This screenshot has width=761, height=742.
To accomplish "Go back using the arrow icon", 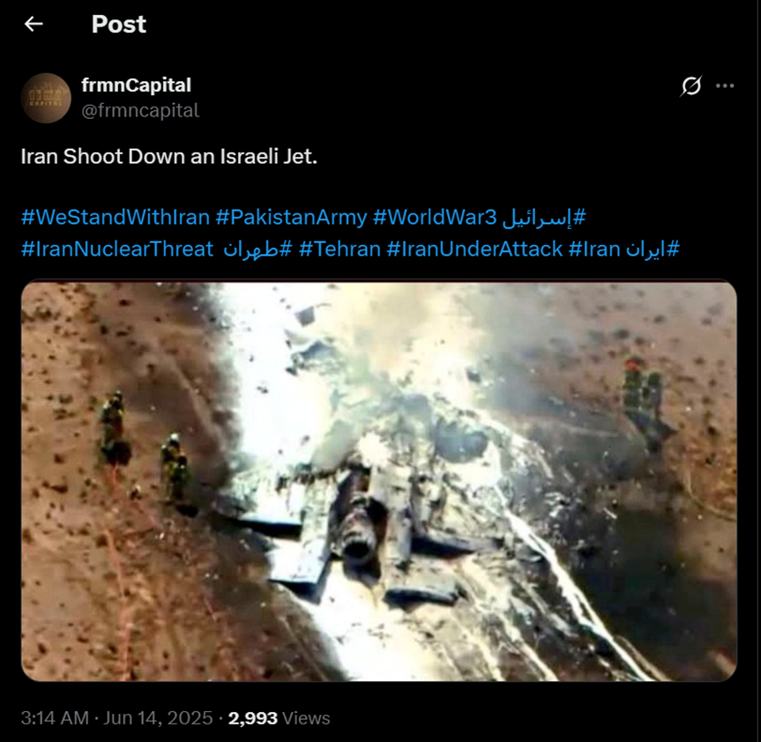I will (x=34, y=24).
